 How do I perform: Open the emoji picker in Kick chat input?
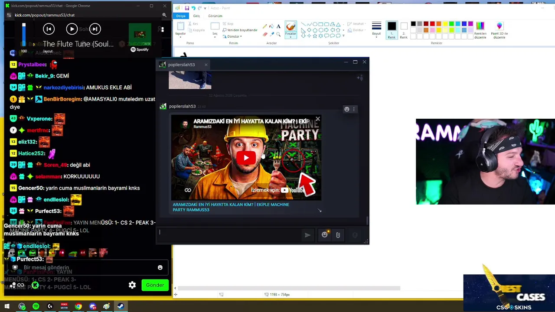160,267
